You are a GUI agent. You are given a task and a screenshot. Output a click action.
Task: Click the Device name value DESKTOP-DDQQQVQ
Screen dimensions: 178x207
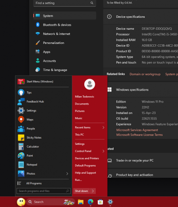tap(157, 28)
